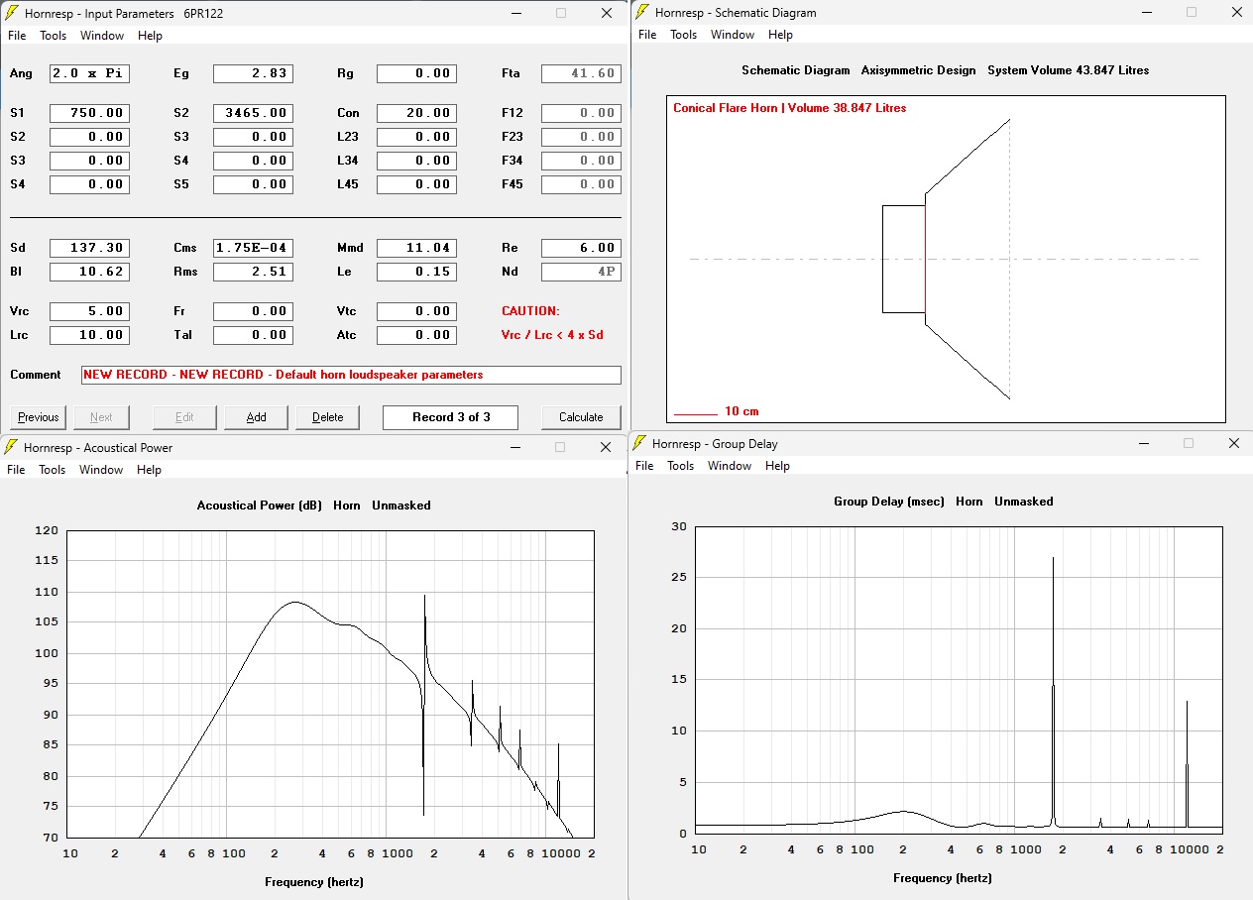
Task: Click the Hornresp lightning icon in Input Parameters window
Action: coord(12,13)
